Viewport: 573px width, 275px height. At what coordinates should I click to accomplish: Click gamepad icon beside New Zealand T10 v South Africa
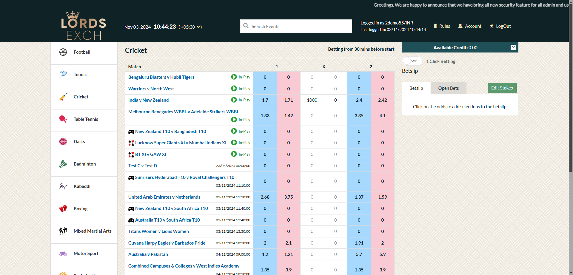coord(131,208)
